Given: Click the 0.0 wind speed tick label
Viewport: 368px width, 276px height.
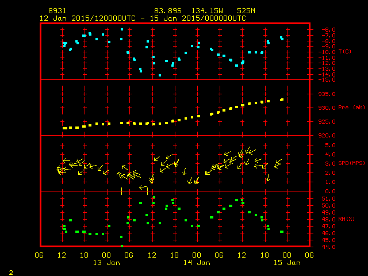Looking at the screenshot, I should click(330, 191).
